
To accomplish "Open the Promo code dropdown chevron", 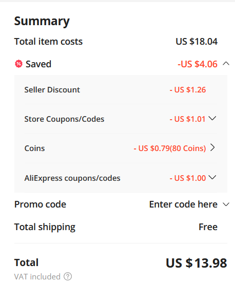I will 226,204.
